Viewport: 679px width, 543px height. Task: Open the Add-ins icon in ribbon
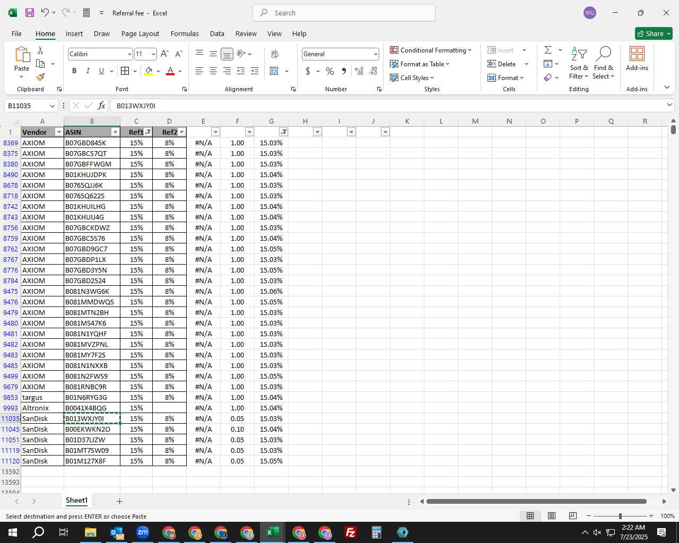637,59
